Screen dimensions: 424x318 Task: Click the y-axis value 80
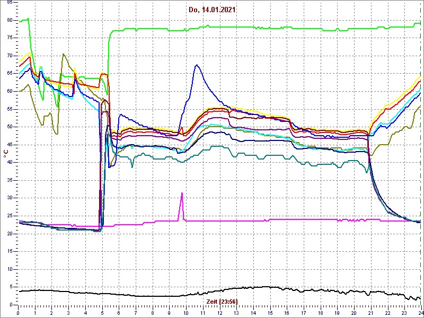(10, 20)
